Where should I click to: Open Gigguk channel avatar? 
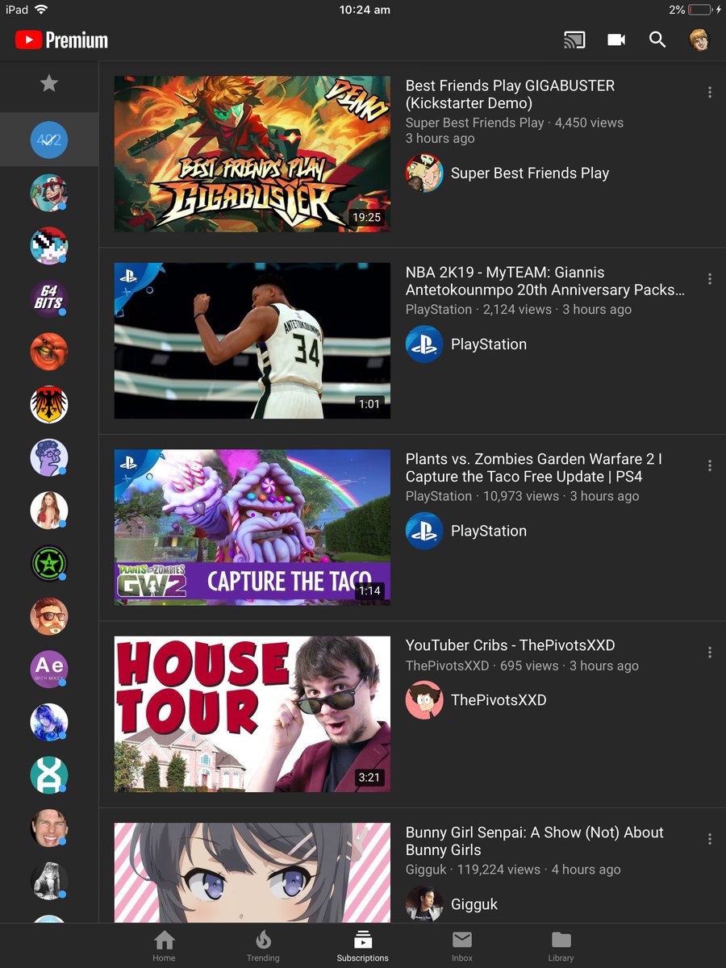click(424, 904)
